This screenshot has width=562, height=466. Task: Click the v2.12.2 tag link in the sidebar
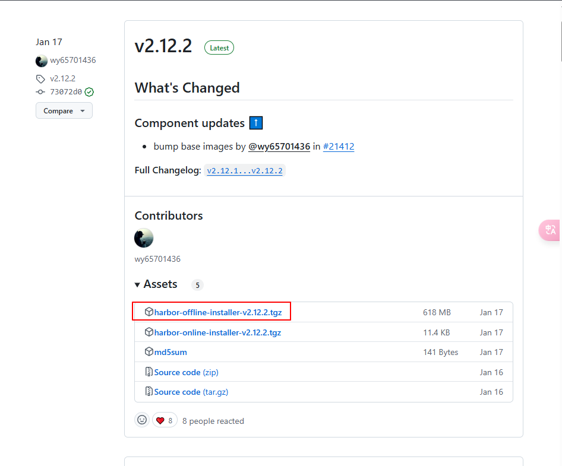(x=63, y=78)
